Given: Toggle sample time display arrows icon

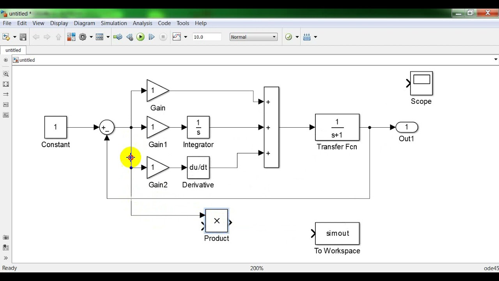Looking at the screenshot, I should 6,94.
